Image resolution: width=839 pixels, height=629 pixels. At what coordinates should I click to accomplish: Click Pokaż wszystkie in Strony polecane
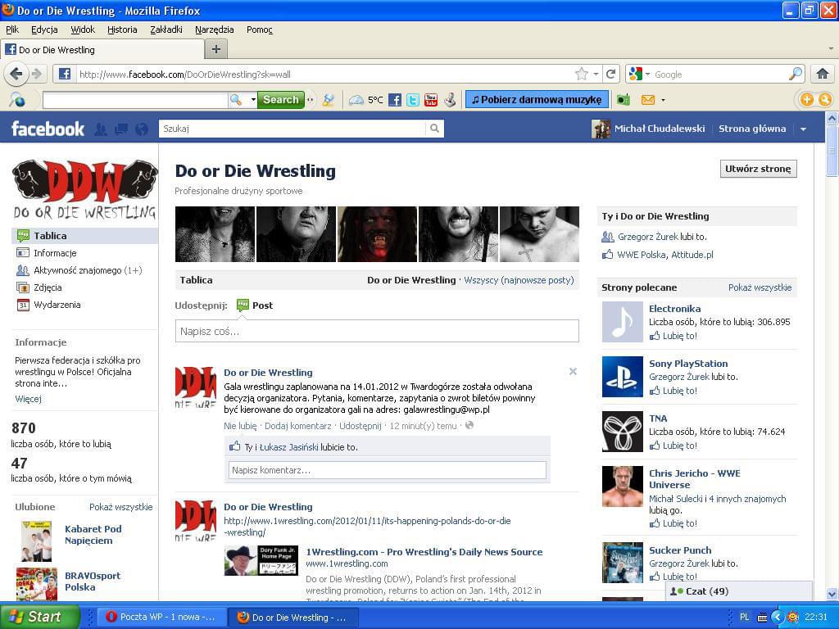coord(760,287)
